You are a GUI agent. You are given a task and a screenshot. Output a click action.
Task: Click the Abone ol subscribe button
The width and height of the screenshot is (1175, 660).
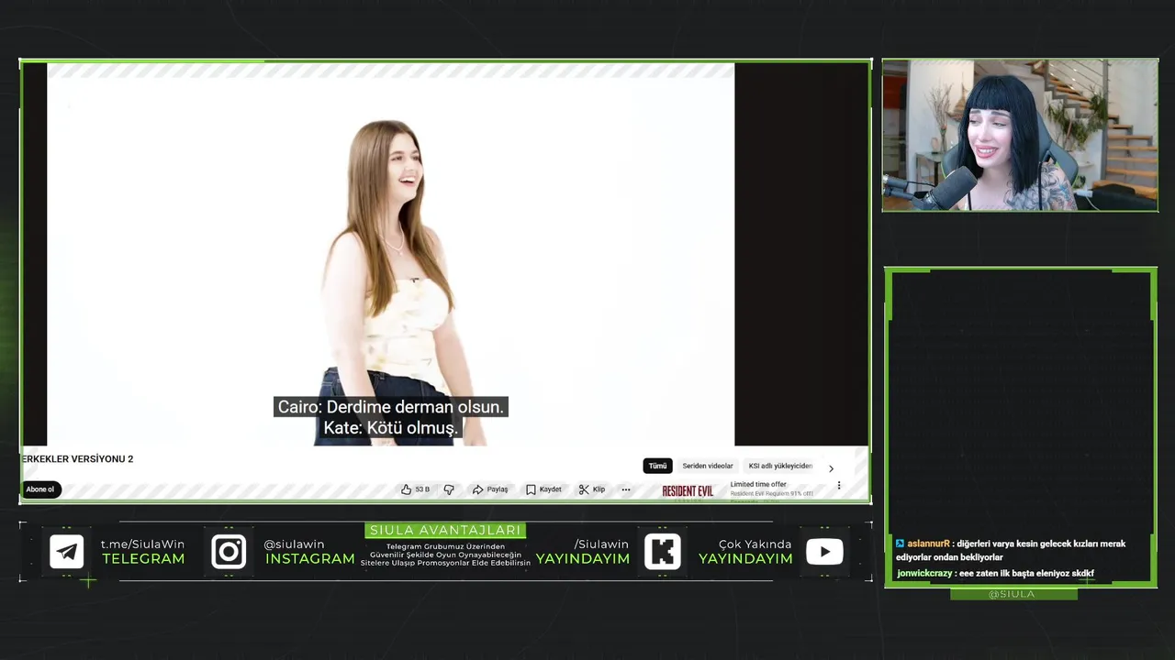pos(39,489)
